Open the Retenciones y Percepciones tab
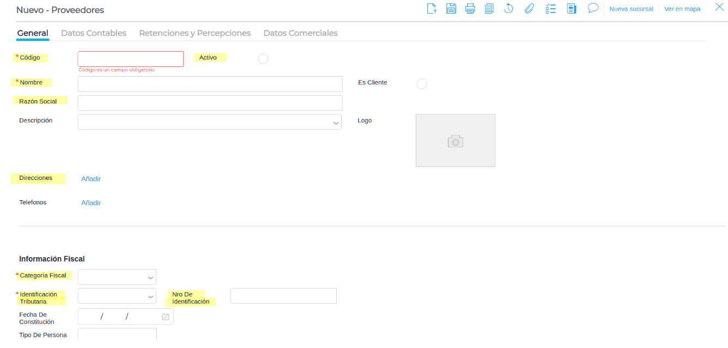The image size is (728, 348). pos(195,33)
